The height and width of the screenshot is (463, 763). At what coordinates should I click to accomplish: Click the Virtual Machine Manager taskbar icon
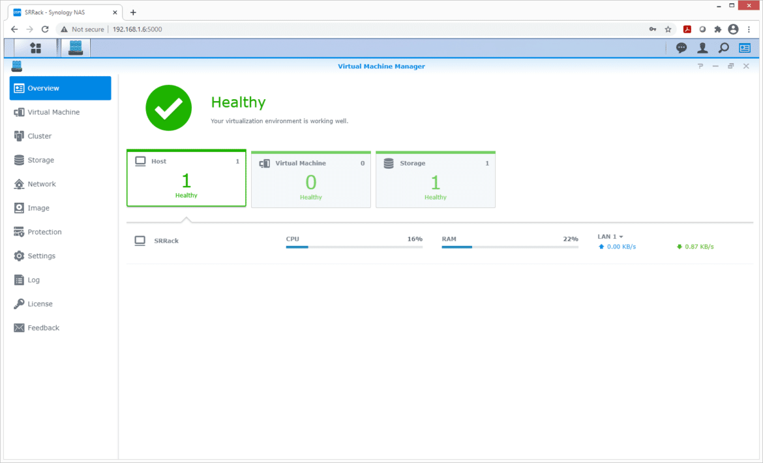click(76, 48)
